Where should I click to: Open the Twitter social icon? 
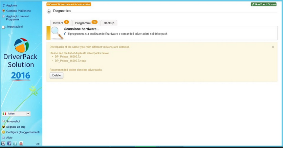15,143
